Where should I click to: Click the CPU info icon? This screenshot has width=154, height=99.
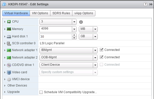coord(81,22)
